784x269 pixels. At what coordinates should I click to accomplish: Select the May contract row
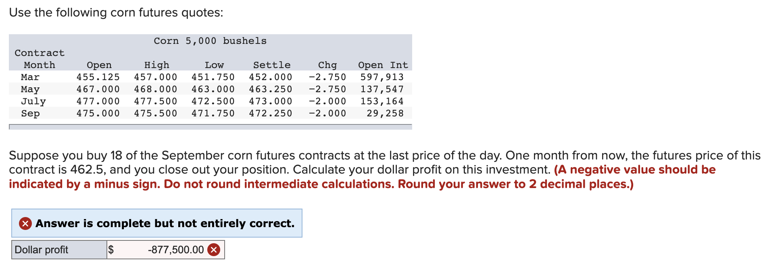tap(210, 89)
